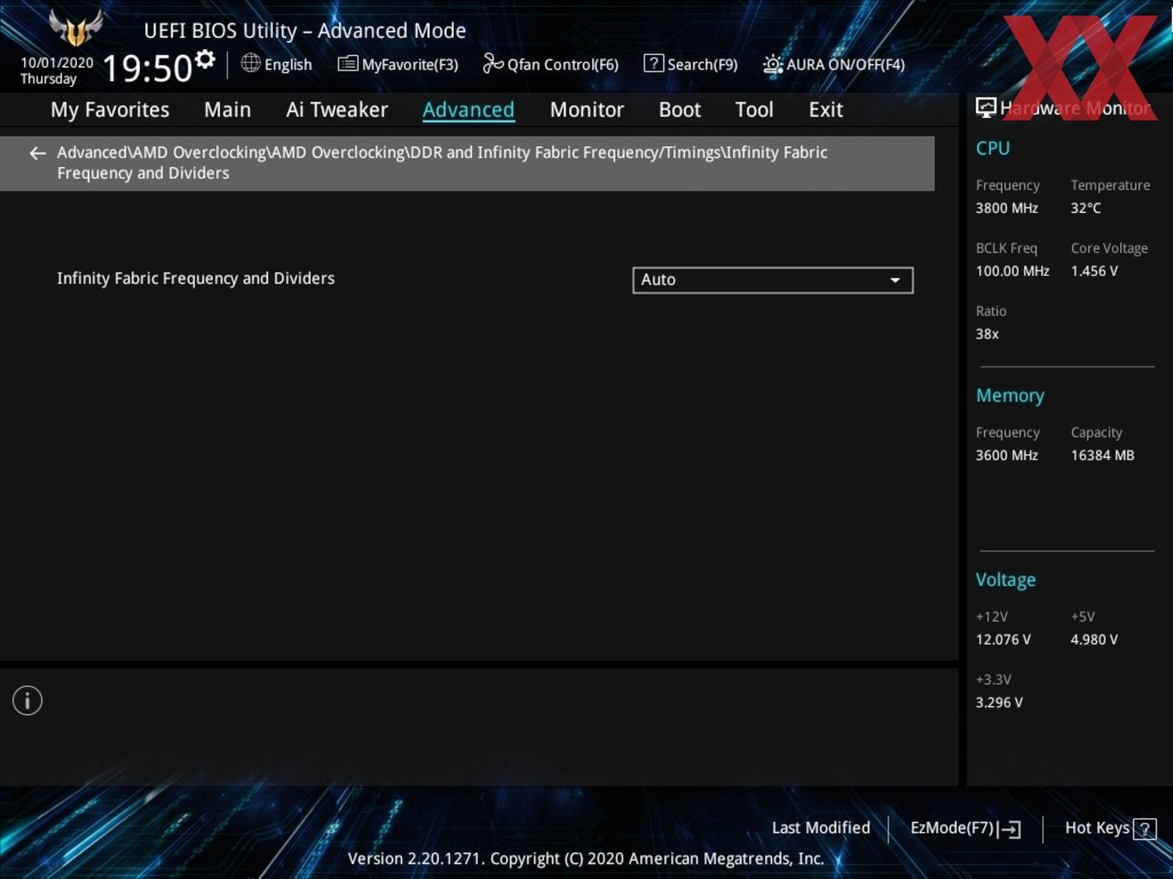Go to the Monitor tab

tap(586, 109)
